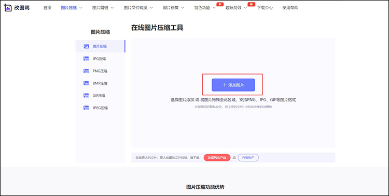
Task: Select the JPG压缩 sidebar icon
Action: pyautogui.click(x=86, y=58)
